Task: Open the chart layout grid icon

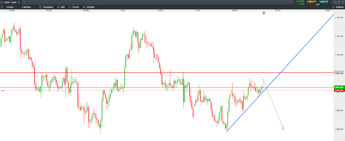Action: pos(2,7)
